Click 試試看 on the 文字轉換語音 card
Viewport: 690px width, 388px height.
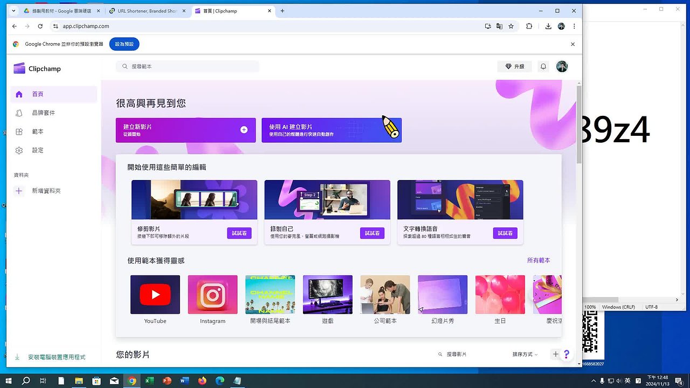point(505,233)
